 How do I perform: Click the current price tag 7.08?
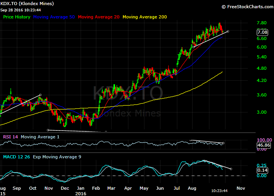[x=262, y=32]
